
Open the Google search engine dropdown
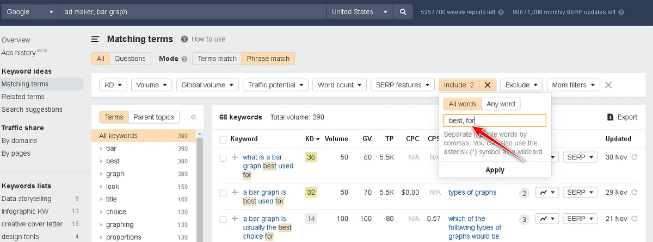pyautogui.click(x=29, y=12)
